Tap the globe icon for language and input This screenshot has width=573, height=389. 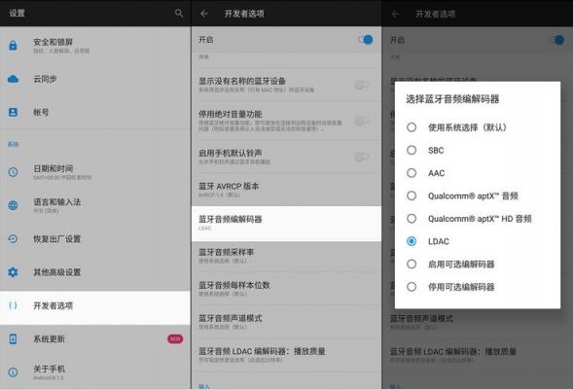tap(13, 205)
